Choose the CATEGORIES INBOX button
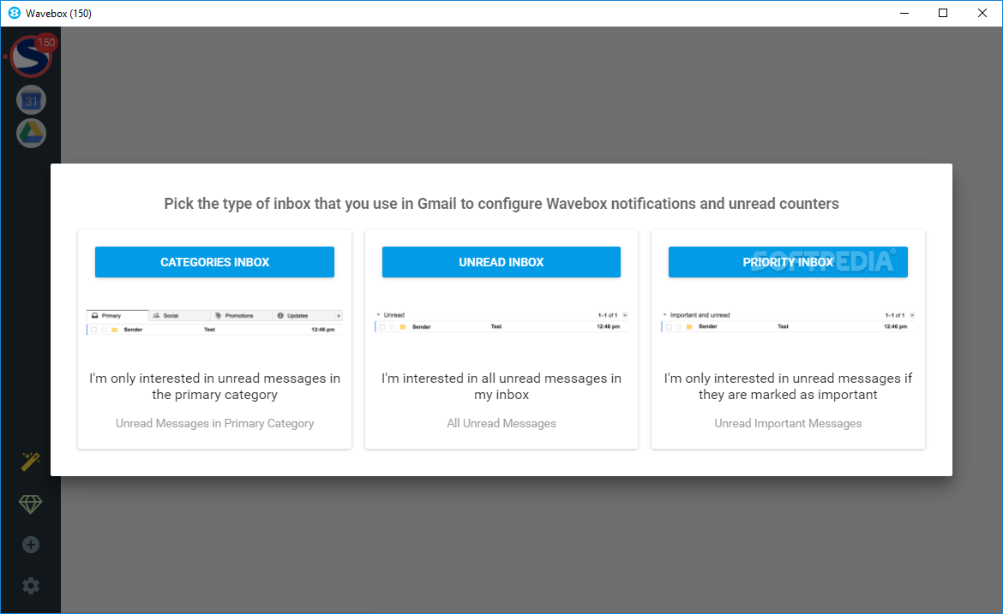1003x614 pixels. coord(214,262)
